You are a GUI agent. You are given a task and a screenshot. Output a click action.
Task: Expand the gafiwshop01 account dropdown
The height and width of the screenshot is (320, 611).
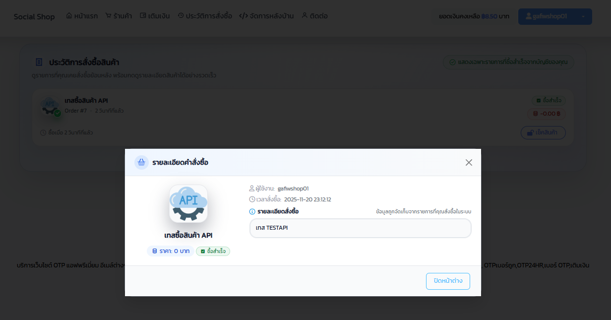pyautogui.click(x=555, y=16)
